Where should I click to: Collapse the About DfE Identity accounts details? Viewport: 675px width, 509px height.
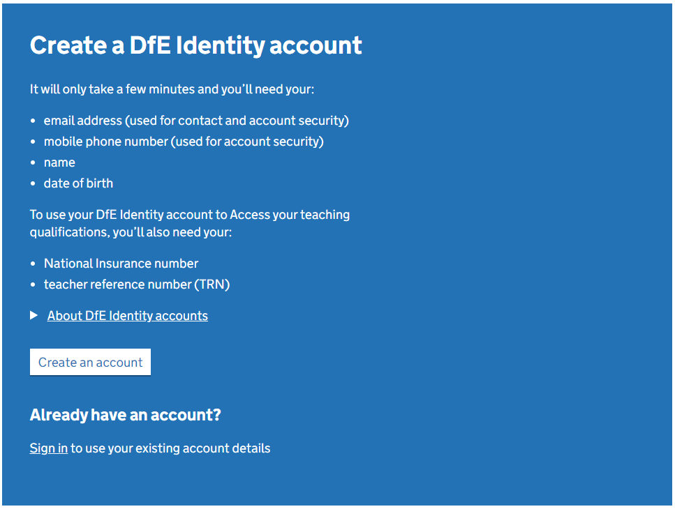[x=127, y=315]
